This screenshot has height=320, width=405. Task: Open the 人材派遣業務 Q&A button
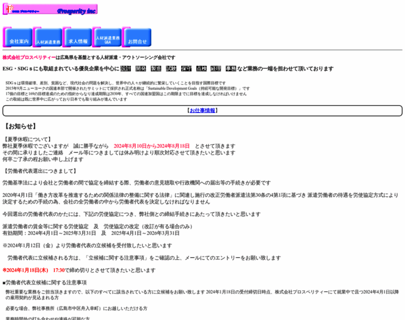[x=107, y=37]
